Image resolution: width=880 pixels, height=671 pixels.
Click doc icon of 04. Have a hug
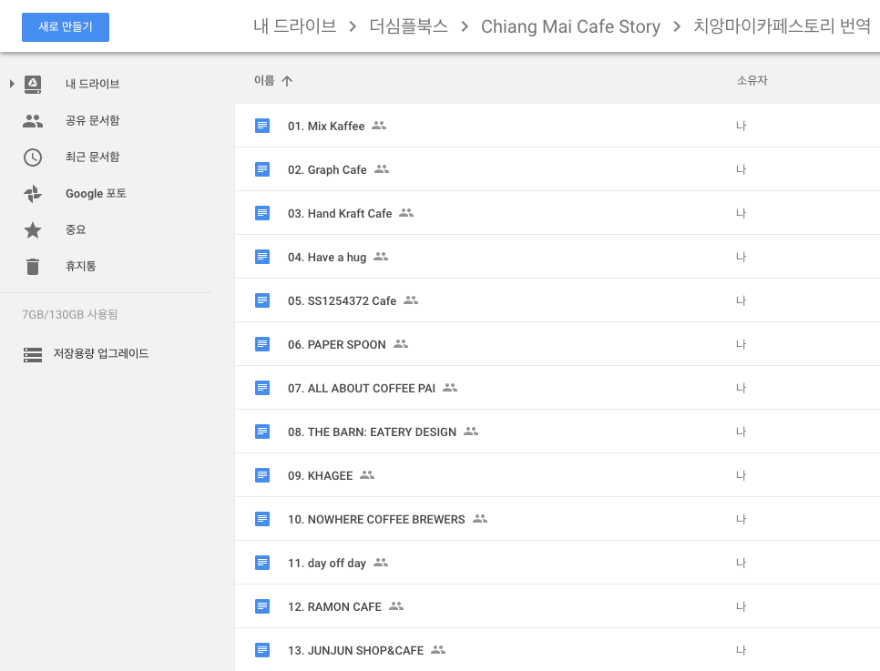pos(262,257)
